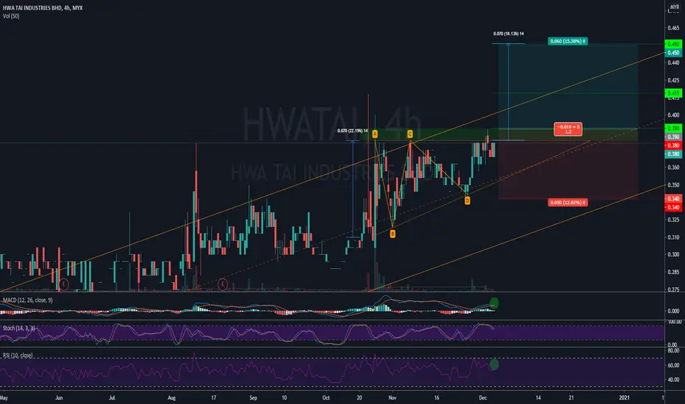Select the Stoch (14, 3, 3) indicator legend
This screenshot has height=404, width=685.
[19, 328]
